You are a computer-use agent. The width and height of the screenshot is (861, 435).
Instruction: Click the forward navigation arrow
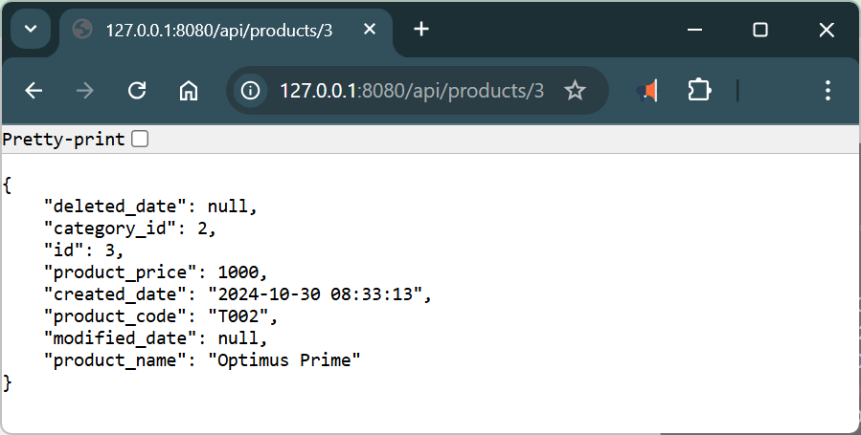tap(85, 91)
